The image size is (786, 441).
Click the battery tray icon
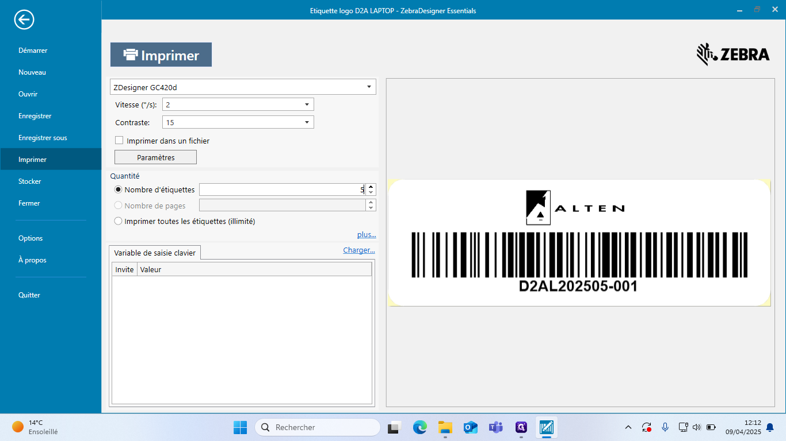tap(711, 427)
